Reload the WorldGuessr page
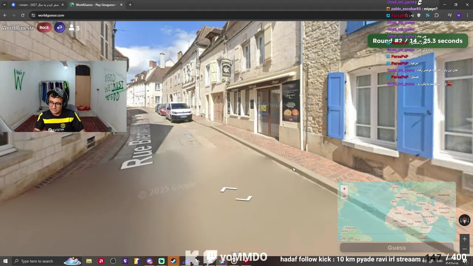The width and height of the screenshot is (473, 266). pyautogui.click(x=23, y=15)
